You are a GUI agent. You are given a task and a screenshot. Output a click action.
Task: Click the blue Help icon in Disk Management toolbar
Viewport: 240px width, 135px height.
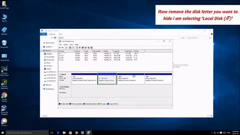(x=70, y=48)
